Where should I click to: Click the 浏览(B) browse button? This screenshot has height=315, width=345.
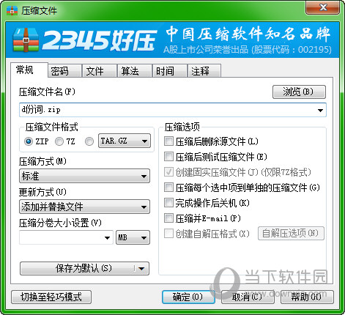(x=299, y=92)
